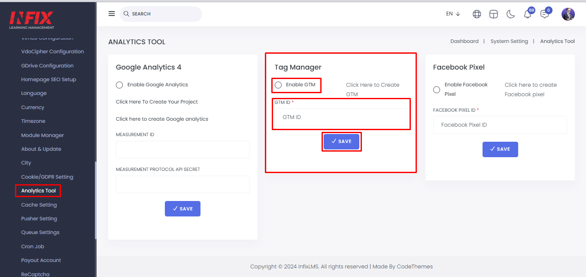Open Cache Setting in sidebar
The height and width of the screenshot is (277, 586).
[39, 205]
